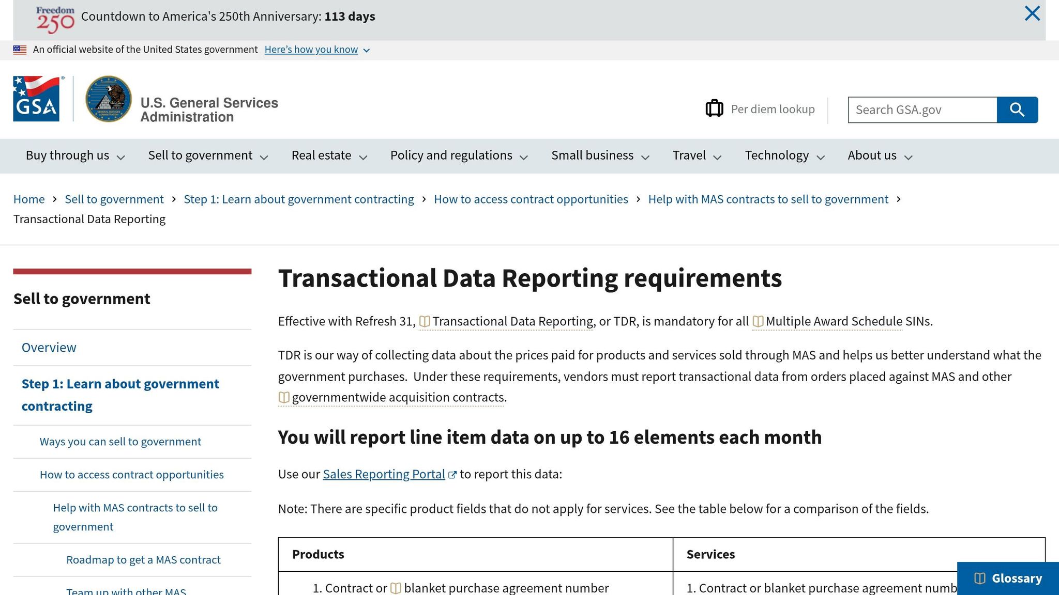Select the Per diem lookup briefcase icon
This screenshot has width=1059, height=595.
pos(715,108)
